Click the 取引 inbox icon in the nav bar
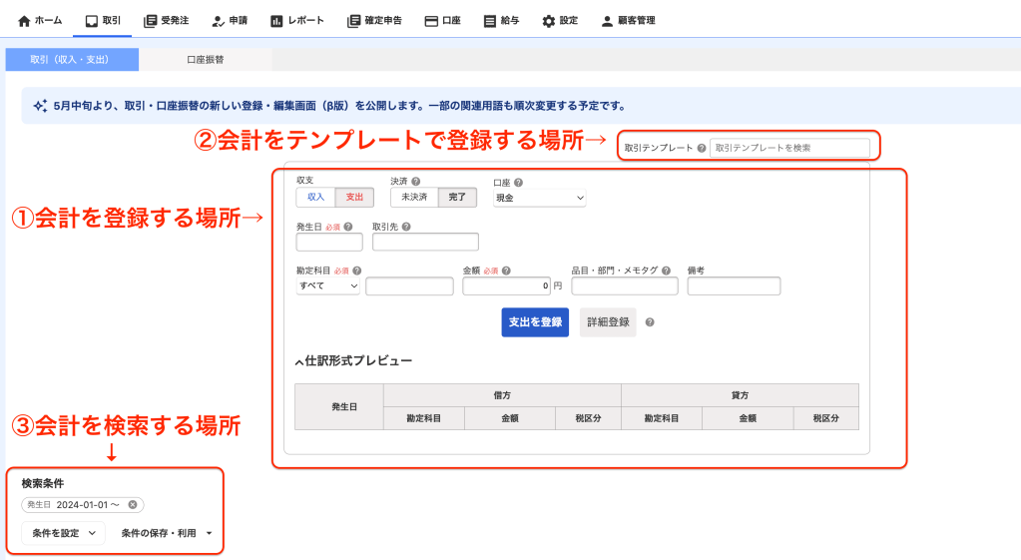The width and height of the screenshot is (1021, 560). click(x=92, y=21)
